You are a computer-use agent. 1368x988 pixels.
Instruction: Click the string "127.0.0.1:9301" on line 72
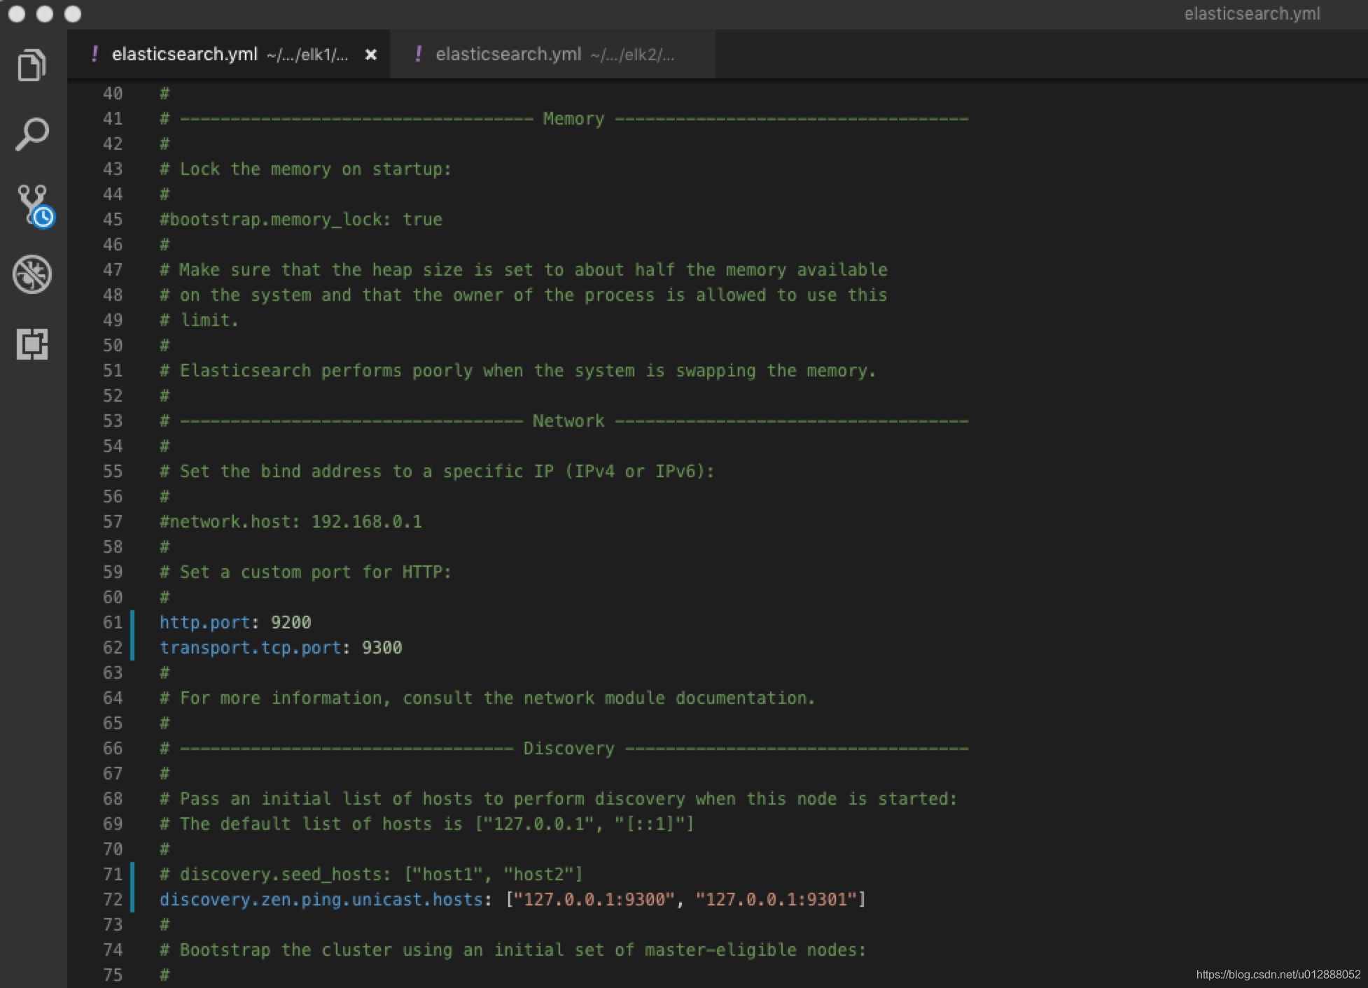click(776, 899)
